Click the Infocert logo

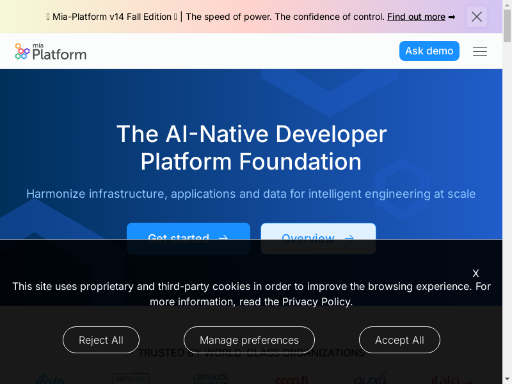(x=131, y=379)
